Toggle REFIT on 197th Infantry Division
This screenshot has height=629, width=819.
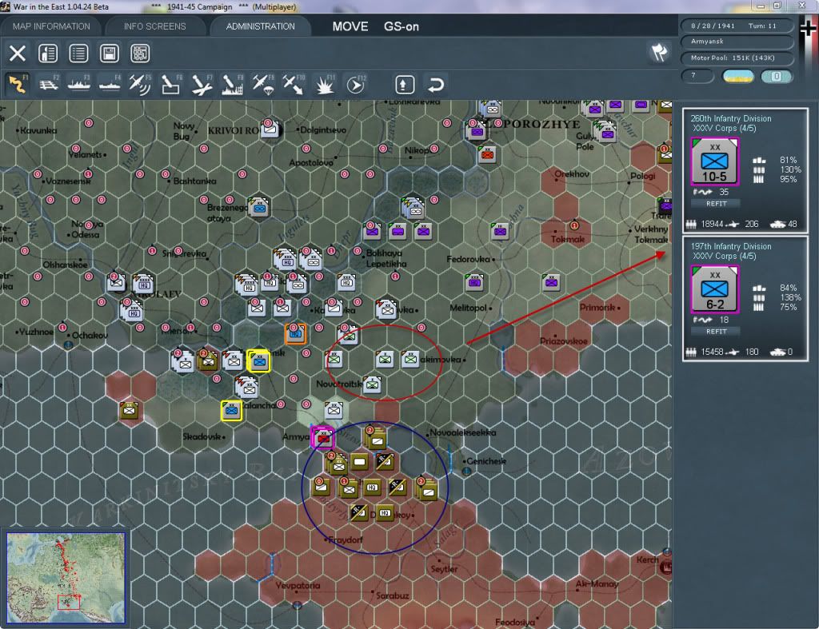716,332
